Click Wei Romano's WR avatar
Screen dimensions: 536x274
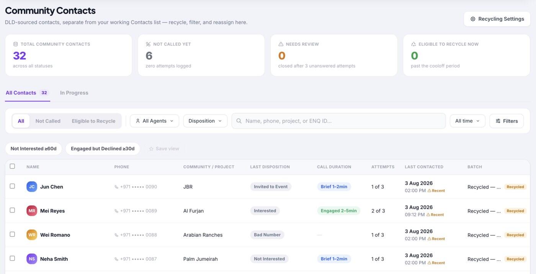(x=32, y=235)
